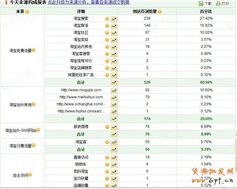The image size is (237, 189).
Task: Click help icon beside 我的淘宝
Action: (107, 172)
